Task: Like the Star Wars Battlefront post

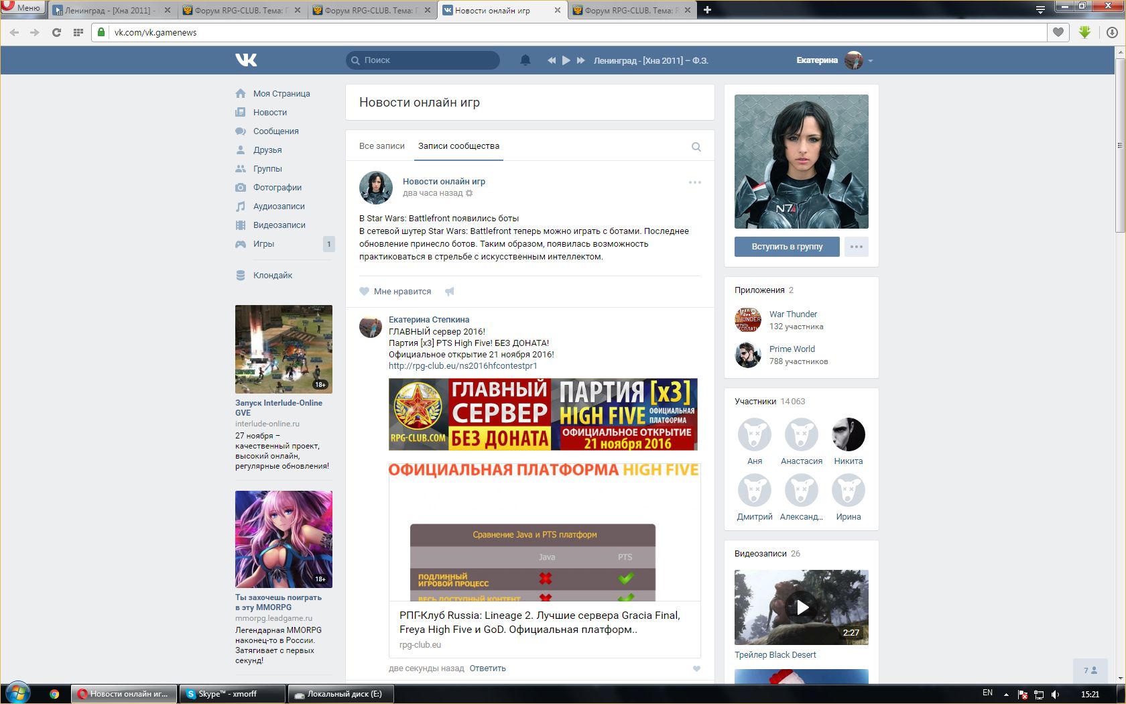Action: [x=395, y=292]
